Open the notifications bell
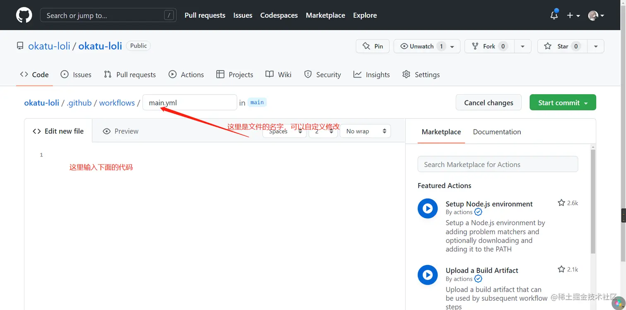 pos(554,15)
